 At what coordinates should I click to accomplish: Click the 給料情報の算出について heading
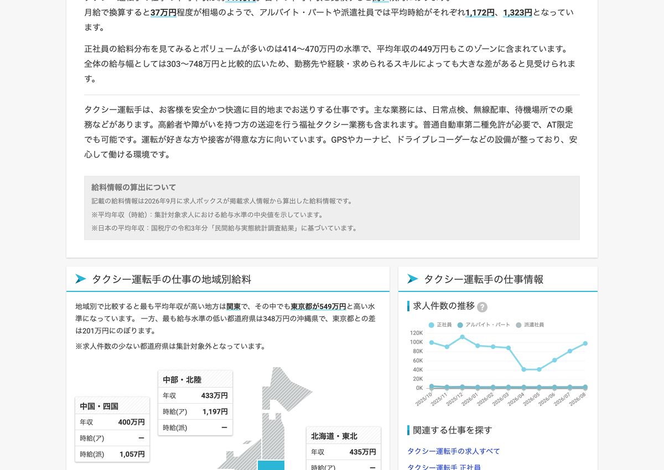tap(133, 187)
